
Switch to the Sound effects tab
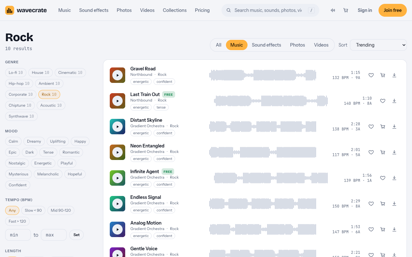tap(267, 45)
